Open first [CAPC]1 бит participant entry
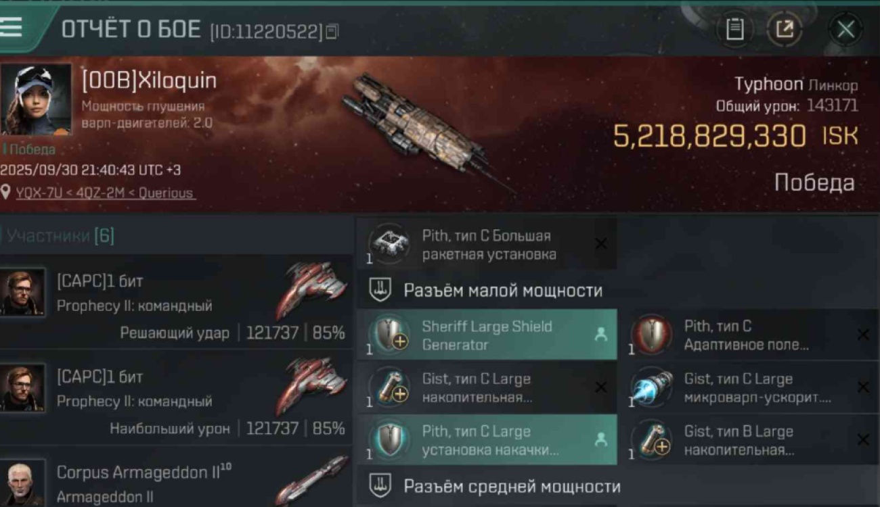 (x=176, y=301)
